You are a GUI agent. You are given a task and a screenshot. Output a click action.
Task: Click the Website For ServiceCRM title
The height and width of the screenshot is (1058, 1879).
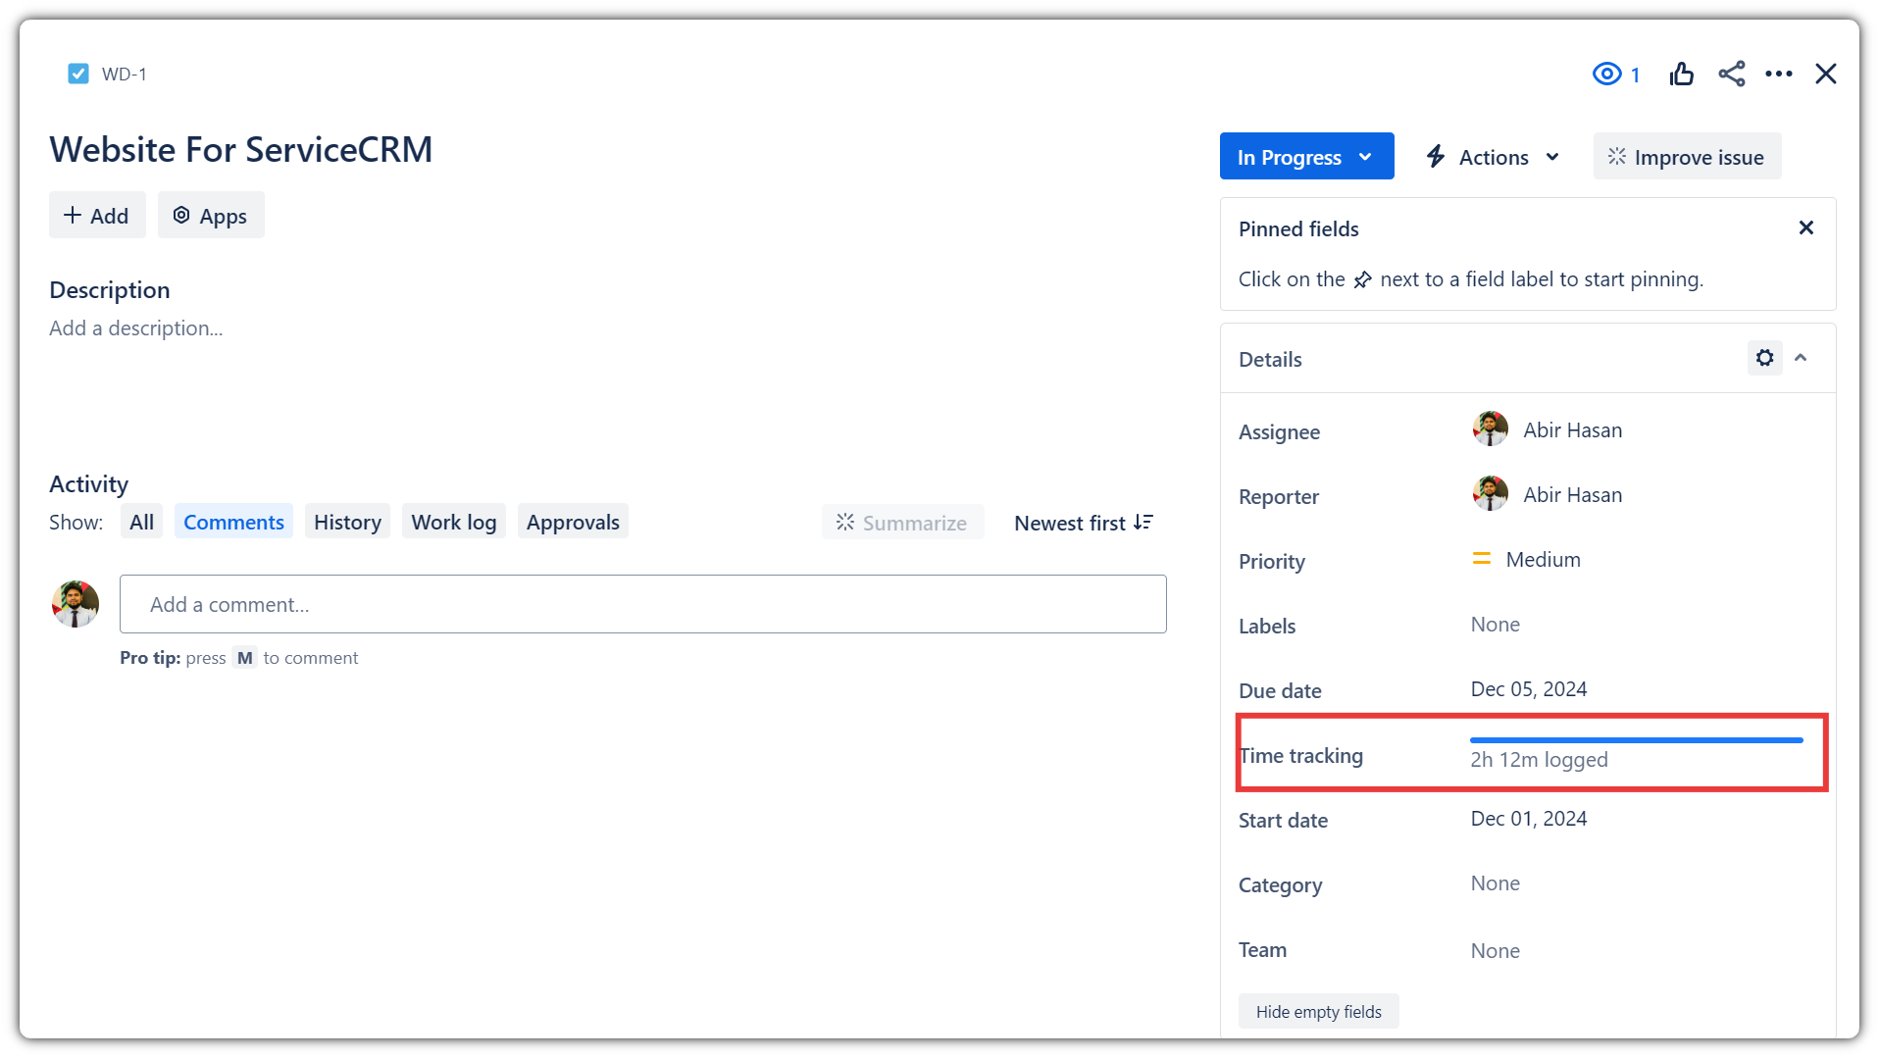[x=241, y=149]
